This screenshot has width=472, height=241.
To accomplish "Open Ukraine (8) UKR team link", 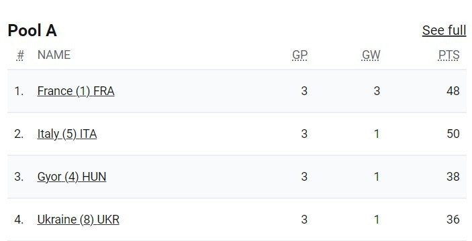I will point(79,220).
